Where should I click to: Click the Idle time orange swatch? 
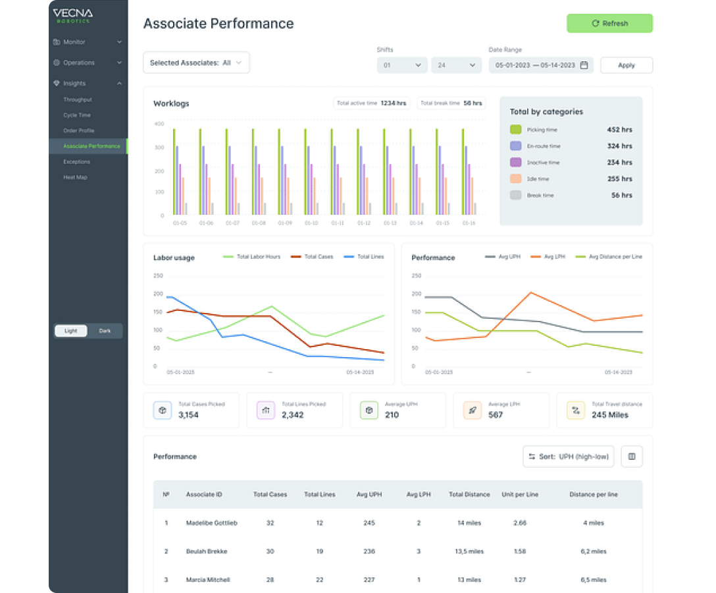(515, 179)
